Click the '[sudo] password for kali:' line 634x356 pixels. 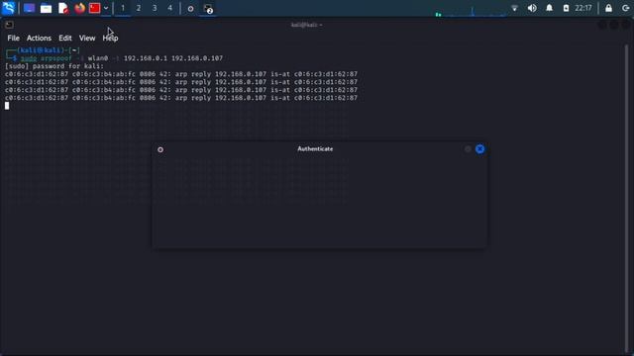point(54,66)
